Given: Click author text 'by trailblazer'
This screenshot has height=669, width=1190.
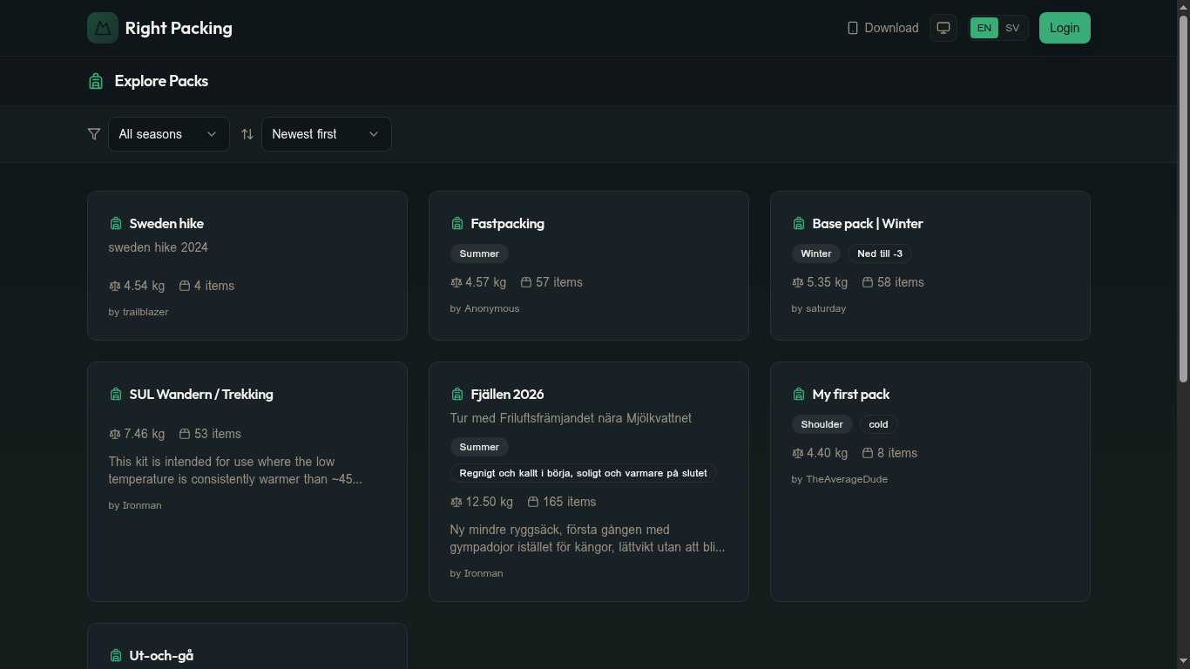Looking at the screenshot, I should 139,312.
